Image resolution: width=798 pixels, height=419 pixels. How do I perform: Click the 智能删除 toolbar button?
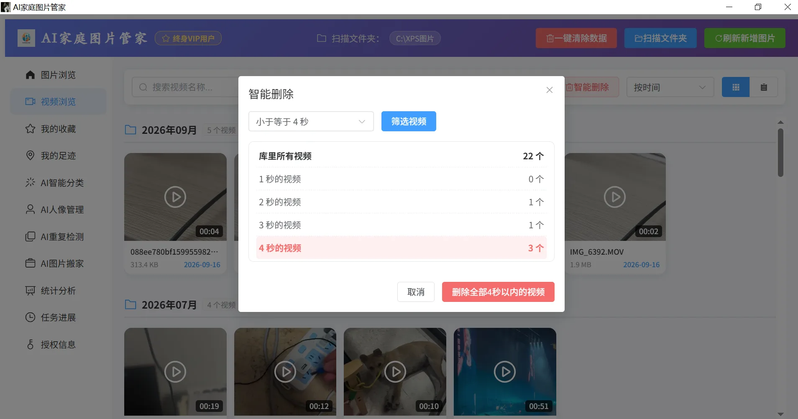(591, 87)
